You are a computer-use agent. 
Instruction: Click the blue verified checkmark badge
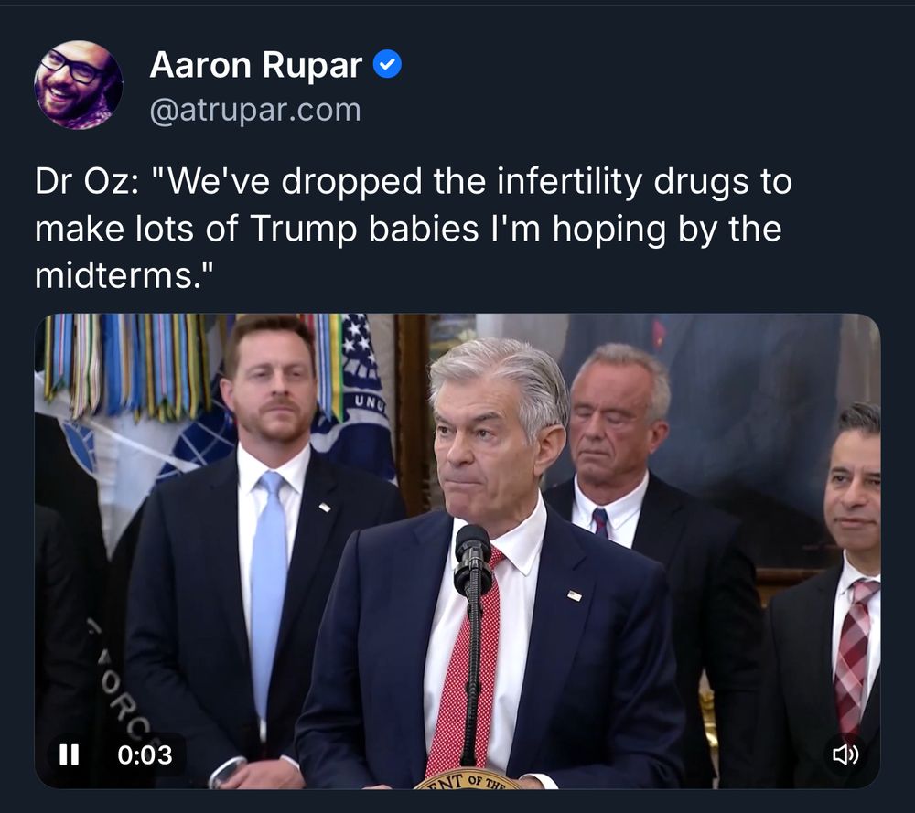click(x=387, y=64)
